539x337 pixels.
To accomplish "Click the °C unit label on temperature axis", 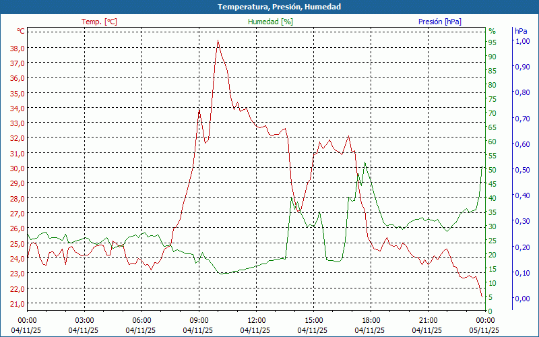I will [20, 31].
